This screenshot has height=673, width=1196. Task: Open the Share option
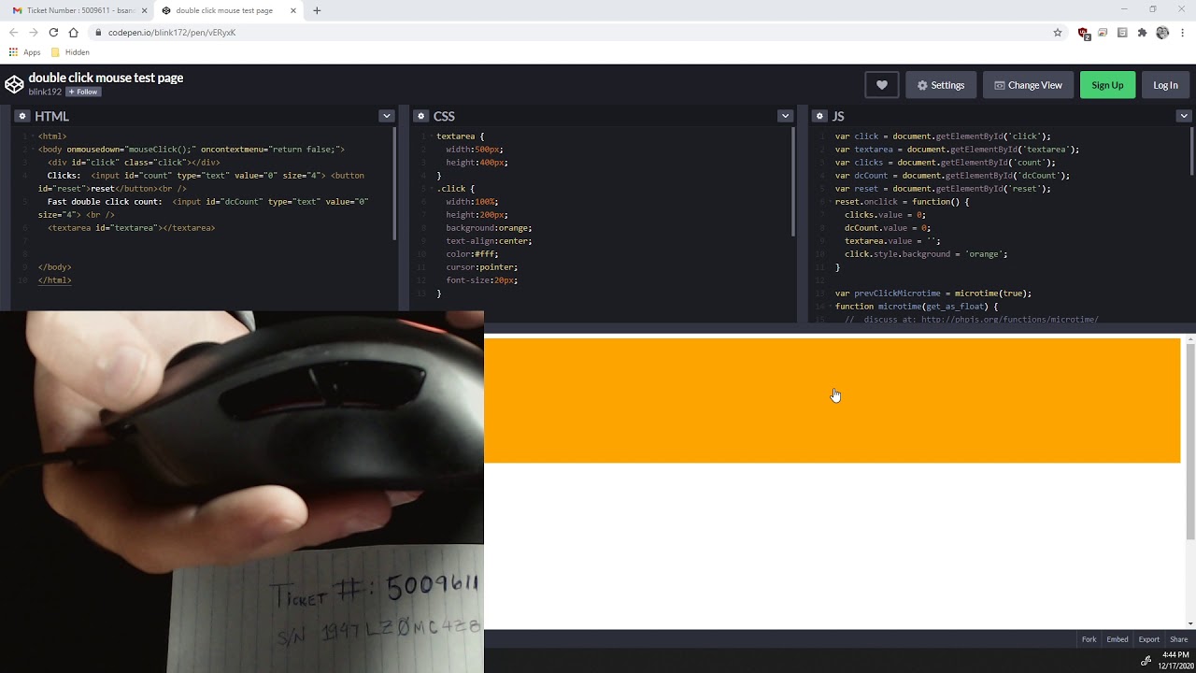click(x=1179, y=639)
